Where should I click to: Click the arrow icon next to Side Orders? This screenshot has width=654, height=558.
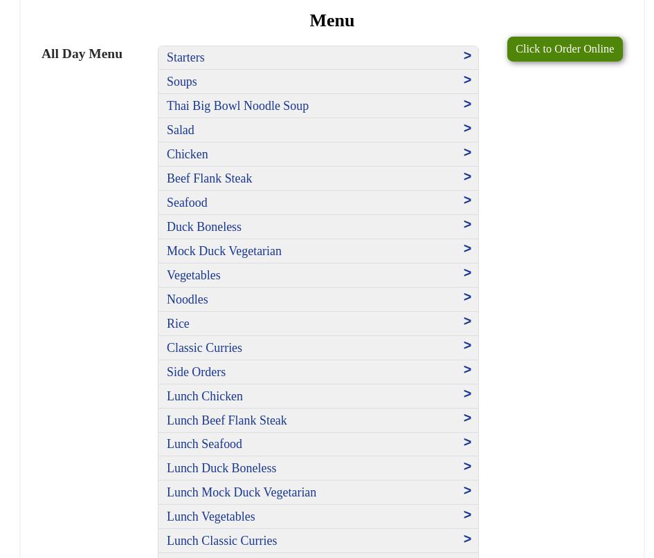467,370
